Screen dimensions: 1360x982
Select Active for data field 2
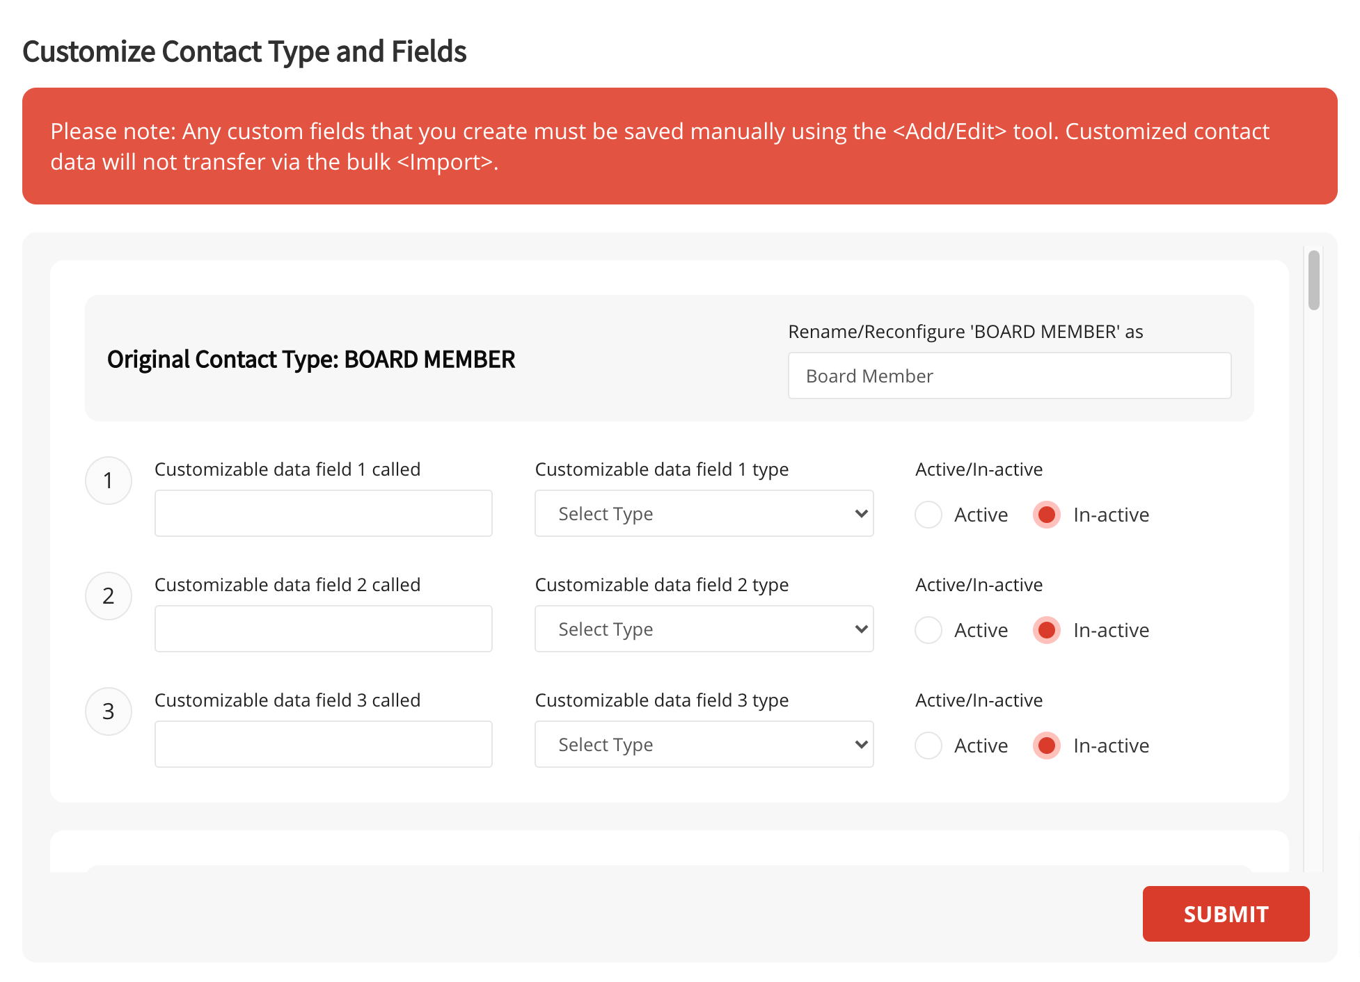pos(928,630)
